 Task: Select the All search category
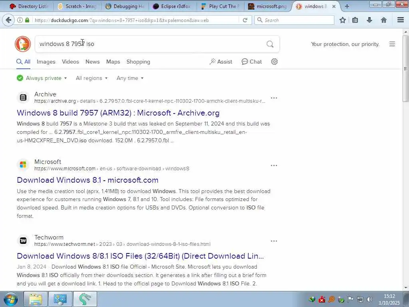pyautogui.click(x=24, y=62)
